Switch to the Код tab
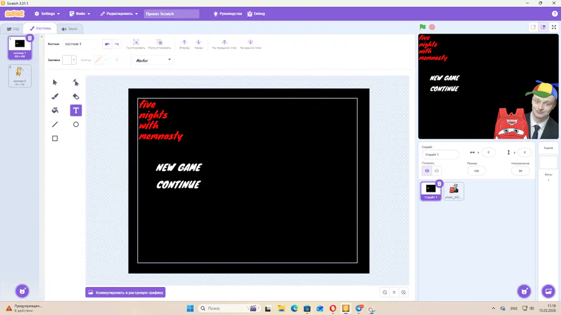The height and width of the screenshot is (315, 561). [13, 29]
